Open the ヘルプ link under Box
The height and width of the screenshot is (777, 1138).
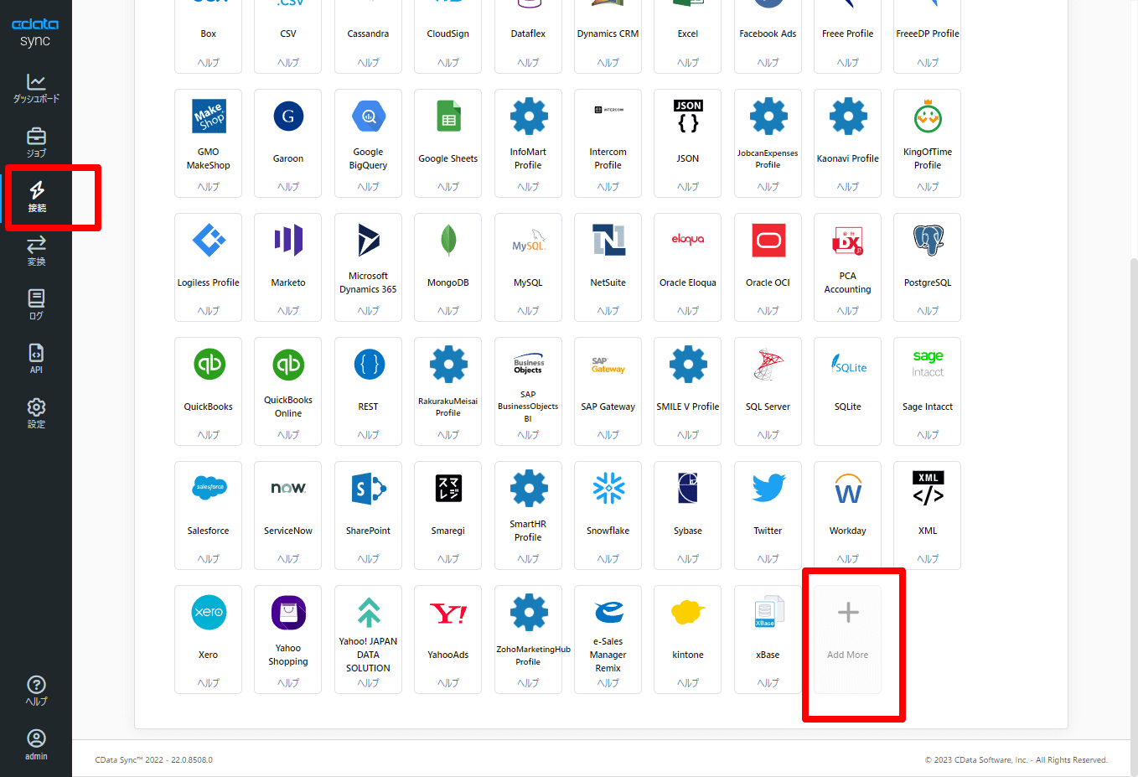209,63
